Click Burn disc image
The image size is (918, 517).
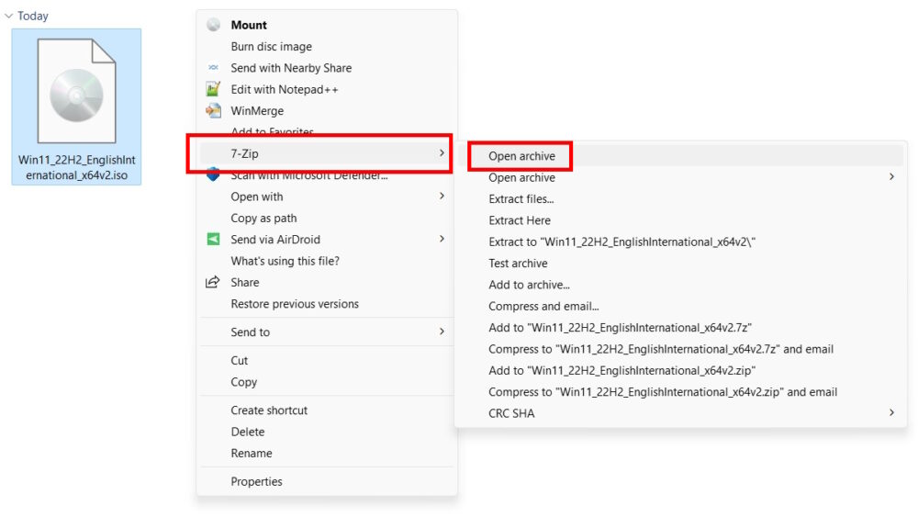[271, 47]
